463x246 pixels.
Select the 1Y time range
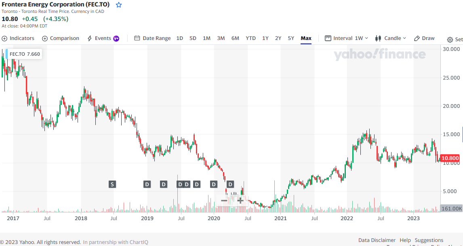point(265,38)
